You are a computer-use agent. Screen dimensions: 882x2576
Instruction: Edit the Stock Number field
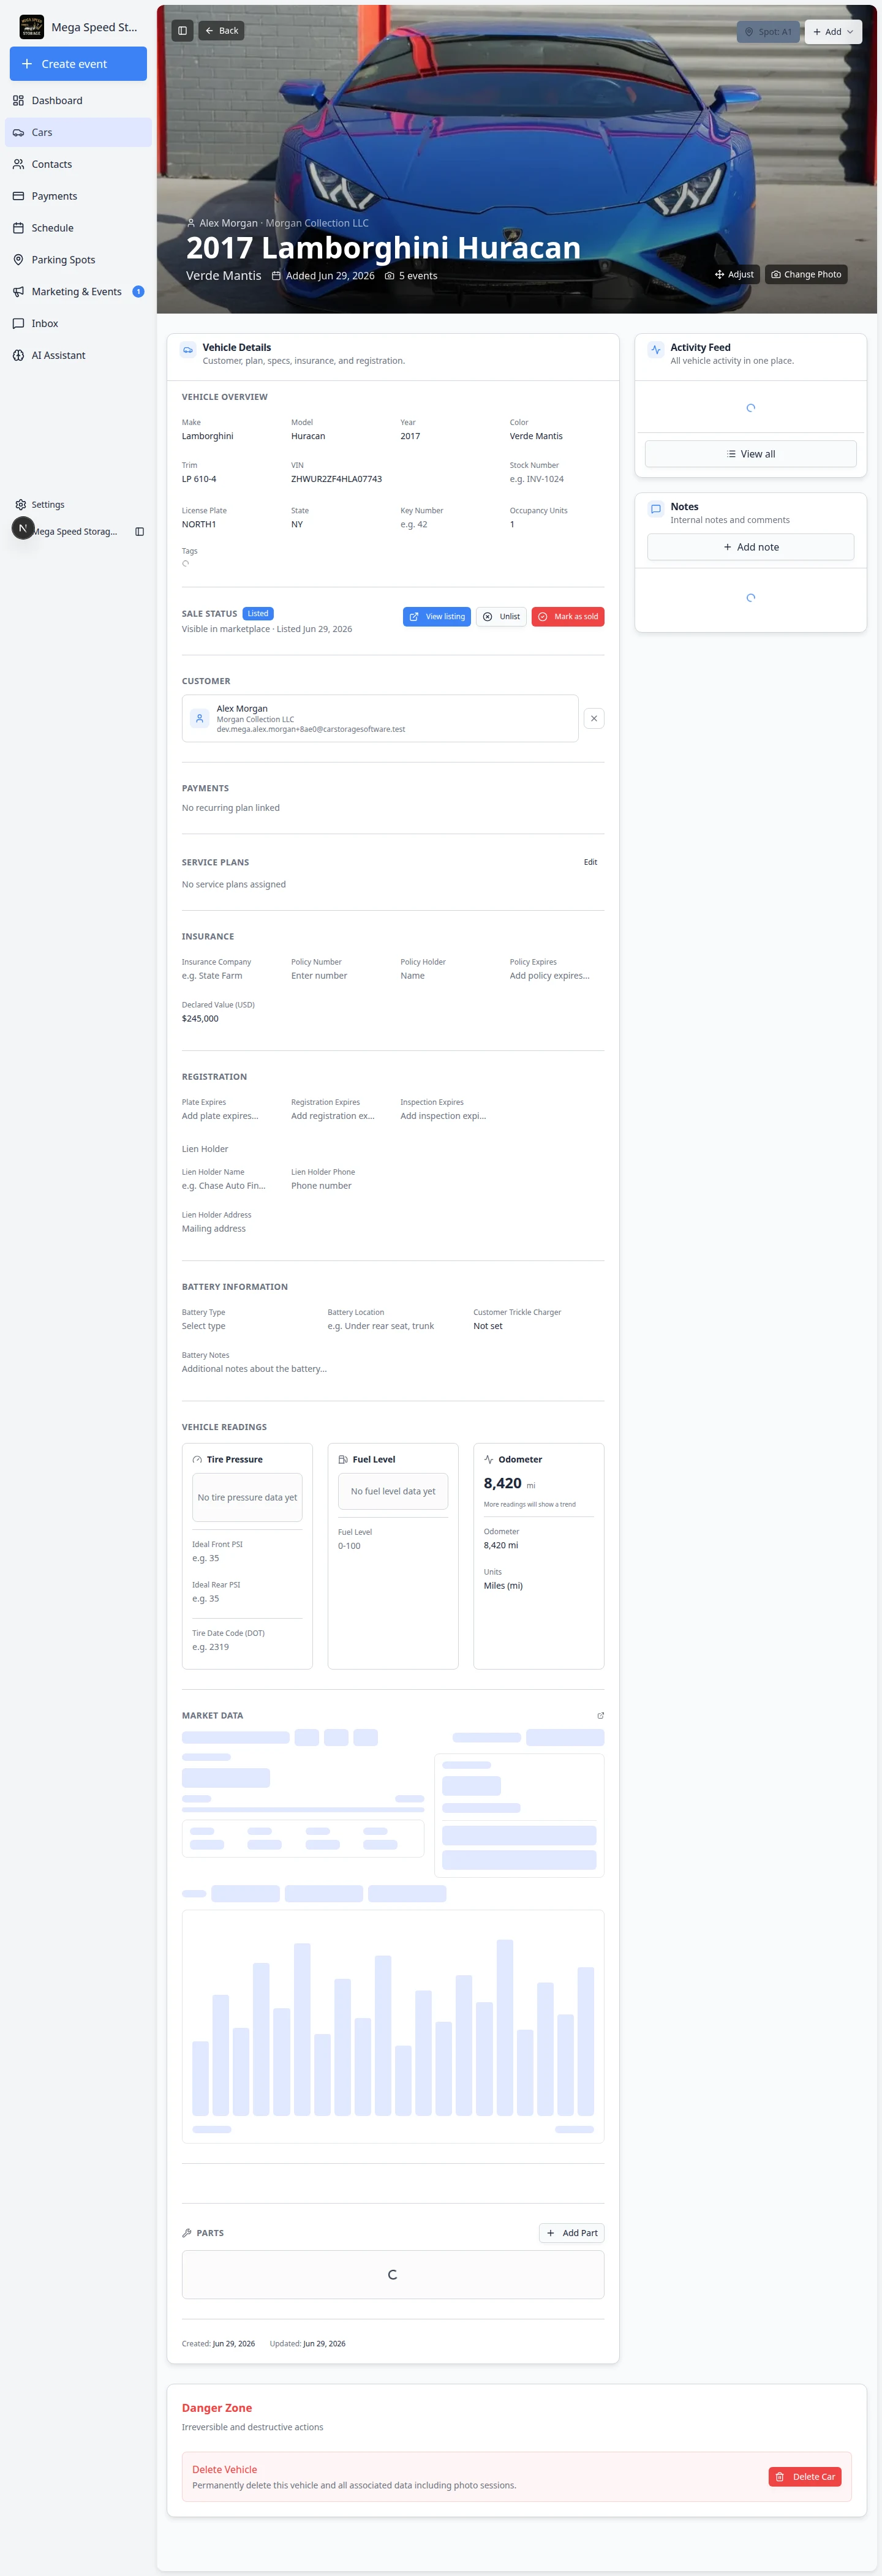point(556,479)
